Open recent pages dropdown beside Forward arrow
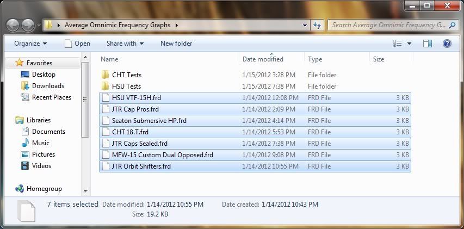The image size is (464, 229). (x=39, y=26)
